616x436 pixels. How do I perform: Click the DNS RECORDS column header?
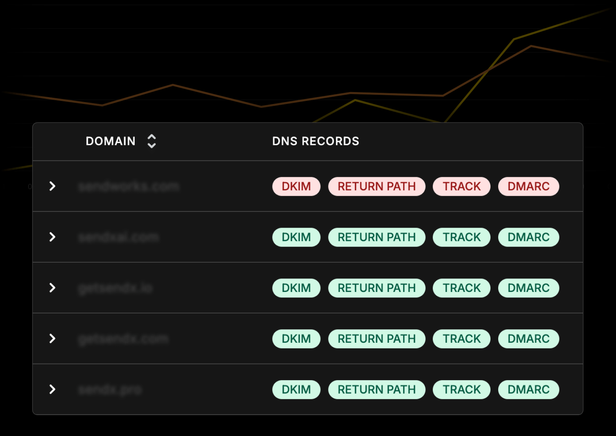point(315,141)
